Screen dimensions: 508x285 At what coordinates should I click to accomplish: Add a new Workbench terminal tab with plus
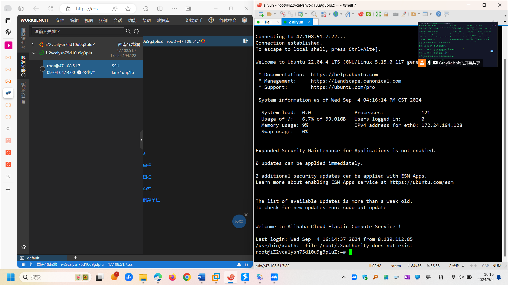75,258
